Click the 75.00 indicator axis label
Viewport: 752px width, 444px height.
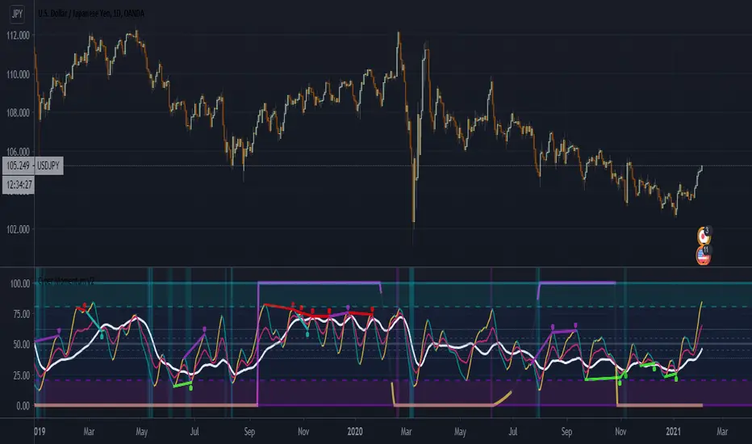pos(22,314)
